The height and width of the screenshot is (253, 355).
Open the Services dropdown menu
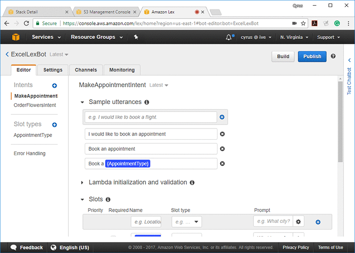(x=46, y=37)
